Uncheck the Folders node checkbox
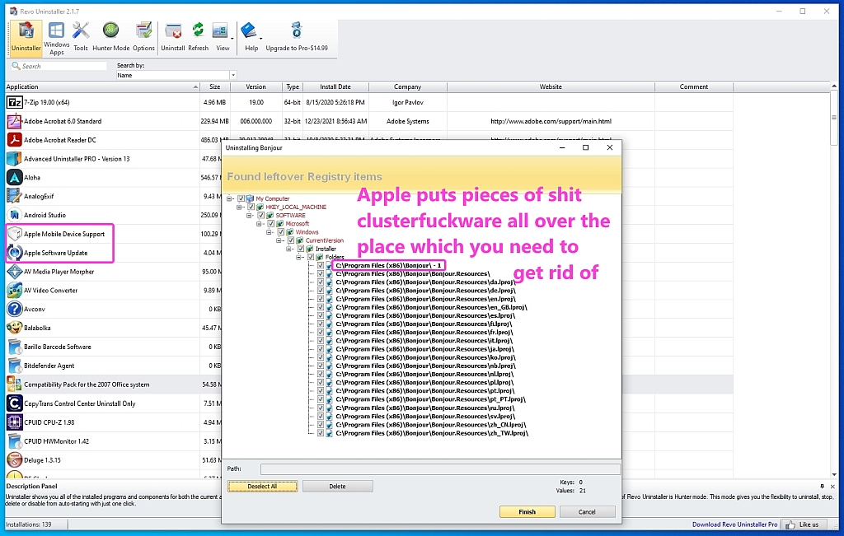844x536 pixels. click(311, 257)
